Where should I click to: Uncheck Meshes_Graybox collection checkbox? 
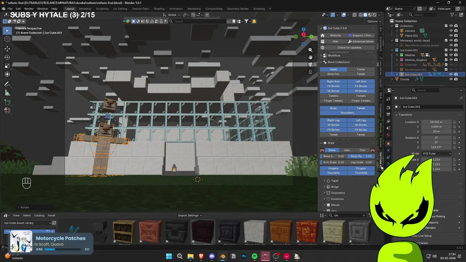[x=446, y=60]
